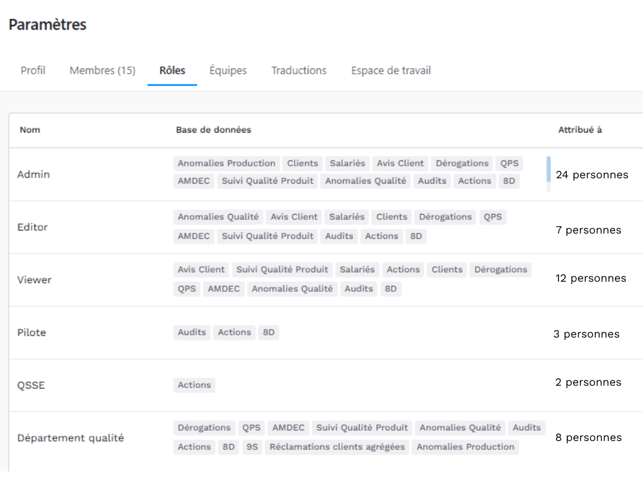Click Département qualité's Anomalies Production tag

point(466,447)
